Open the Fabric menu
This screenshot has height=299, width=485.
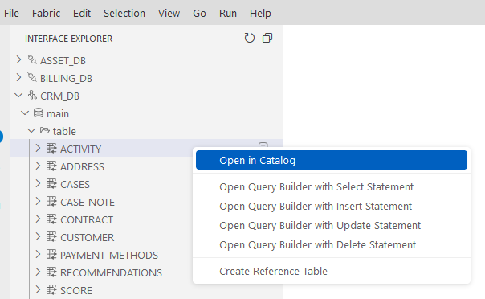tap(46, 14)
